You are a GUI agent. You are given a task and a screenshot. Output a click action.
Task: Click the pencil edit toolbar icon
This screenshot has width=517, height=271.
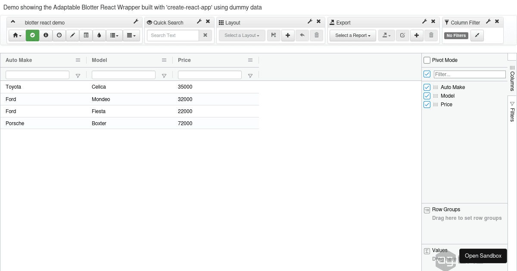pos(72,35)
